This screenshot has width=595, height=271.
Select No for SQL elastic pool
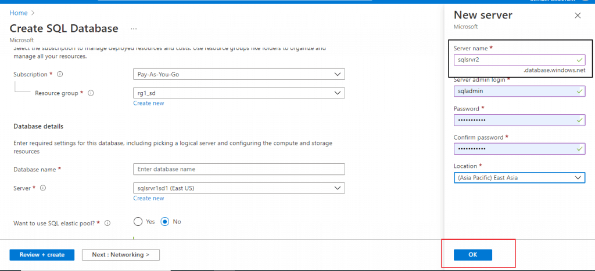tap(165, 221)
